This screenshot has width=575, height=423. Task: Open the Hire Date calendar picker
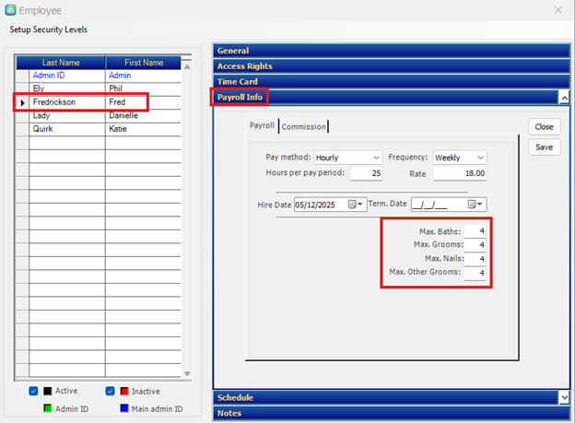coord(357,205)
